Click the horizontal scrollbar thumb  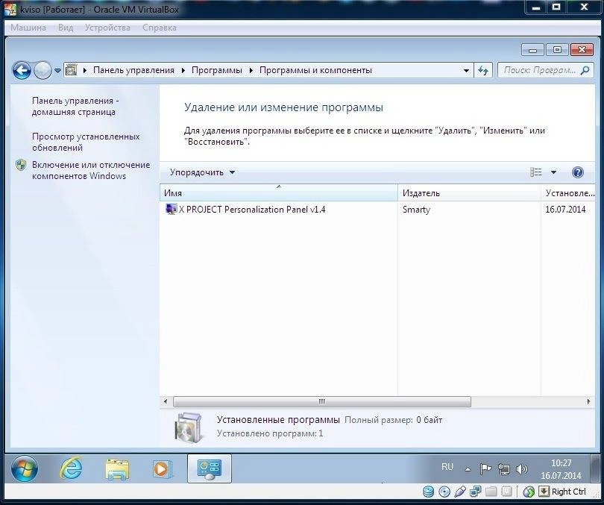[x=322, y=401]
